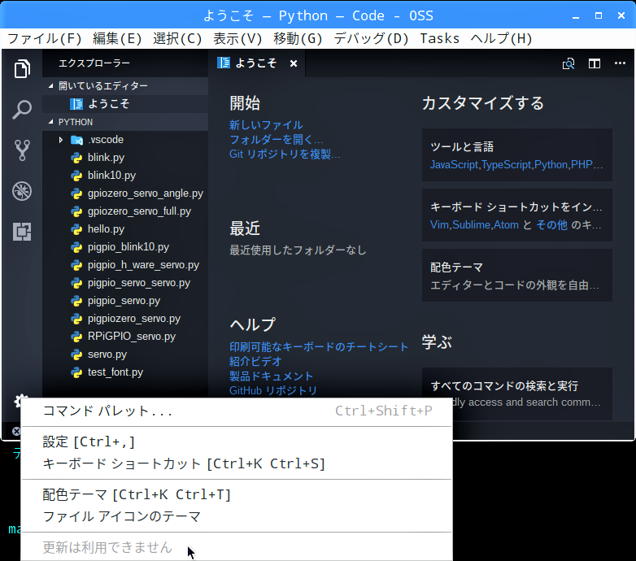636x561 pixels.
Task: Open the Search view in activity bar
Action: [x=22, y=110]
